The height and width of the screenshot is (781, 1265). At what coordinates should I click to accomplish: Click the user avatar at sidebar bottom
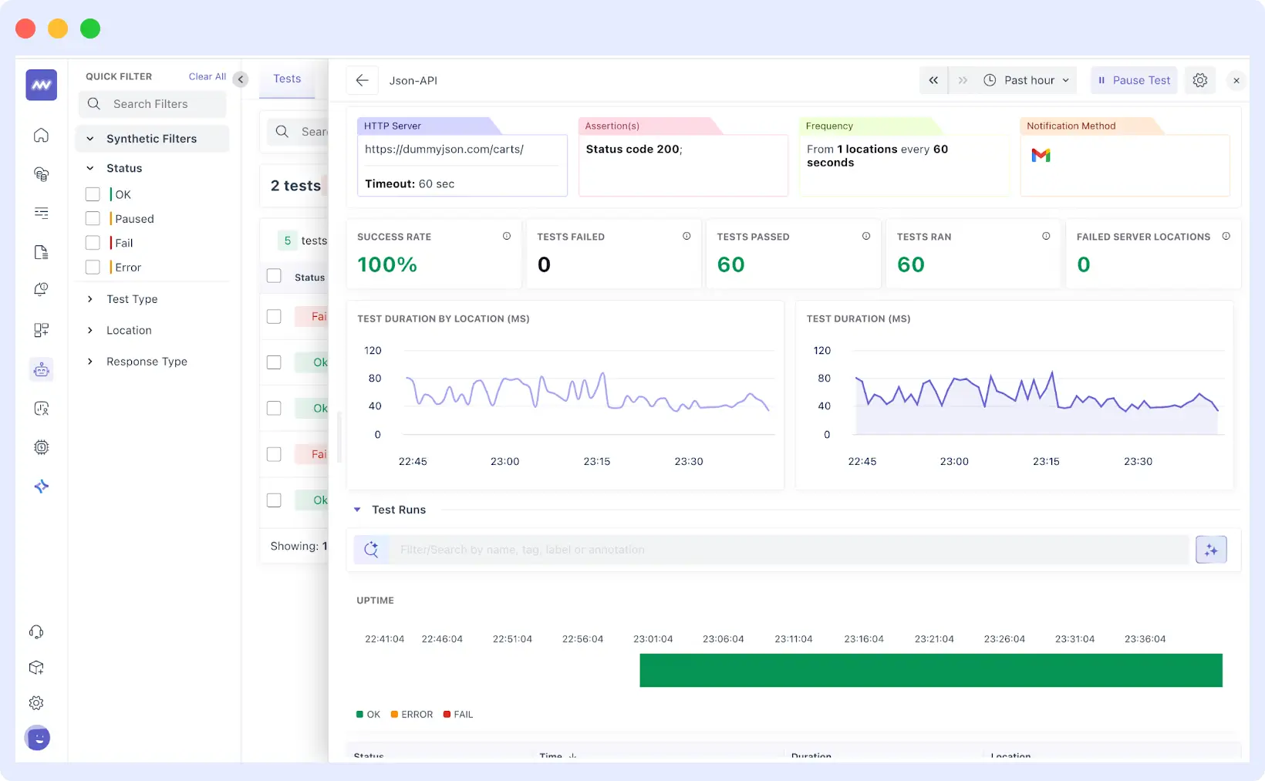(37, 738)
